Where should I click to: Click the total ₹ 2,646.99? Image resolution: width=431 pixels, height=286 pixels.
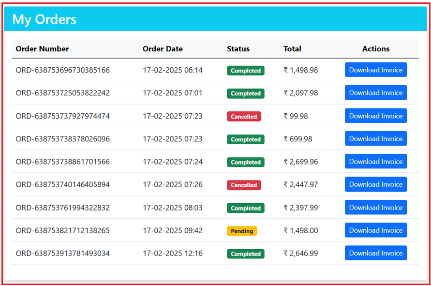pos(301,253)
